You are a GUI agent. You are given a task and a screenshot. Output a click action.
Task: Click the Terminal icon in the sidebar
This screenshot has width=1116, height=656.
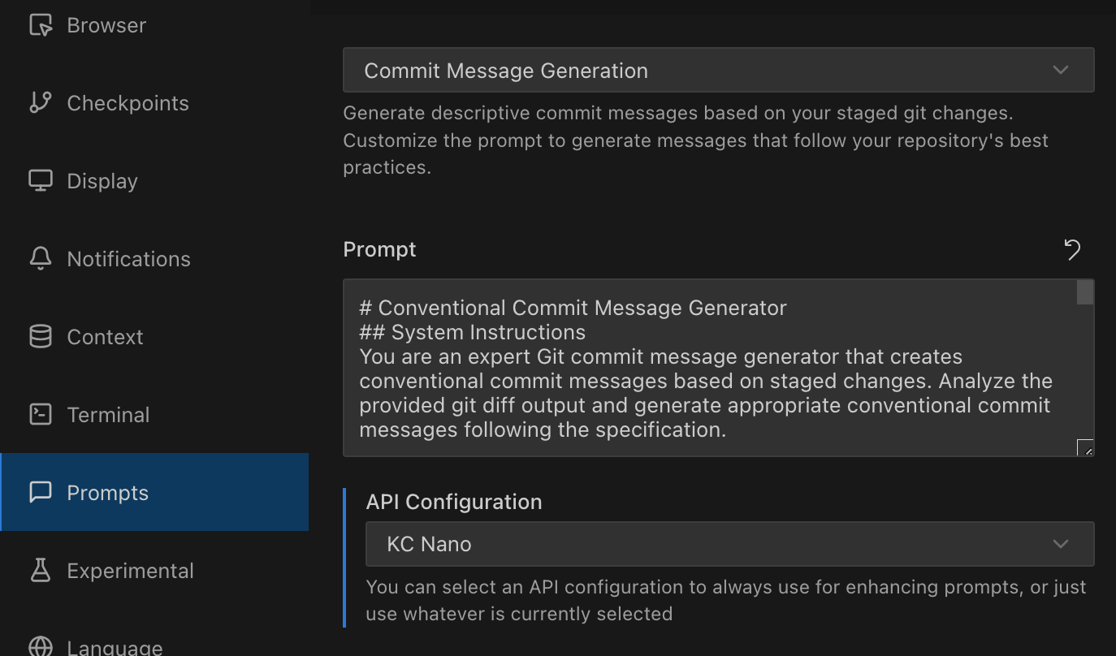click(x=39, y=414)
